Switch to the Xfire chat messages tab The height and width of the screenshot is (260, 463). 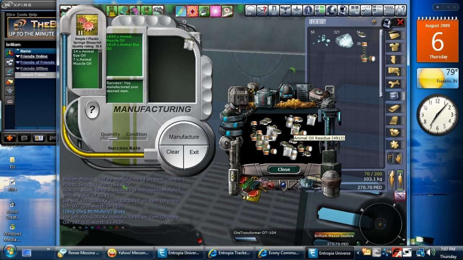click(x=10, y=63)
